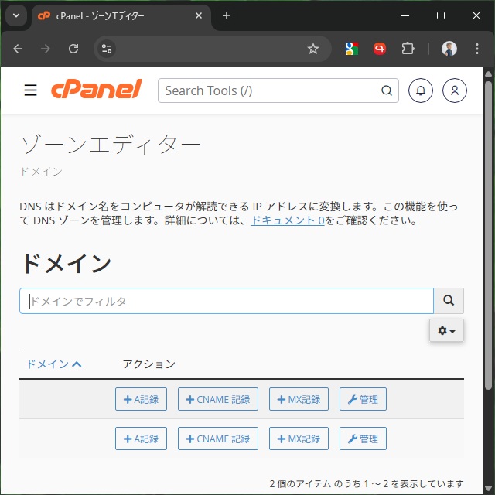Open the notifications bell
Viewport: 495px width, 495px height.
[420, 90]
